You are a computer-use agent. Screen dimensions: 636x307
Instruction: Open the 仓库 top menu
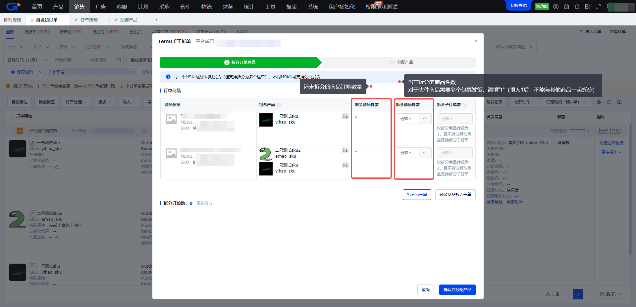pos(185,7)
